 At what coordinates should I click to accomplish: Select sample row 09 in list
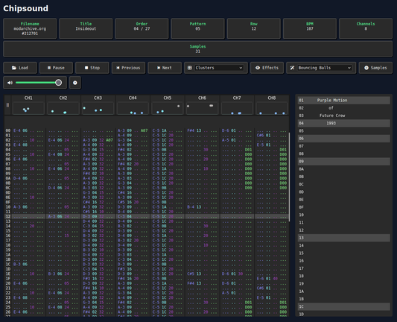pyautogui.click(x=344, y=162)
